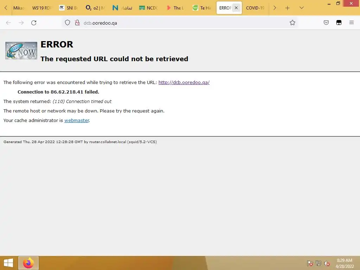Restore down the Firefox window

pos(338,4)
